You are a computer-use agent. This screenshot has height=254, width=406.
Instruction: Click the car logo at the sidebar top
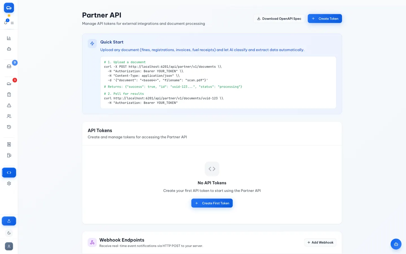pos(9,8)
